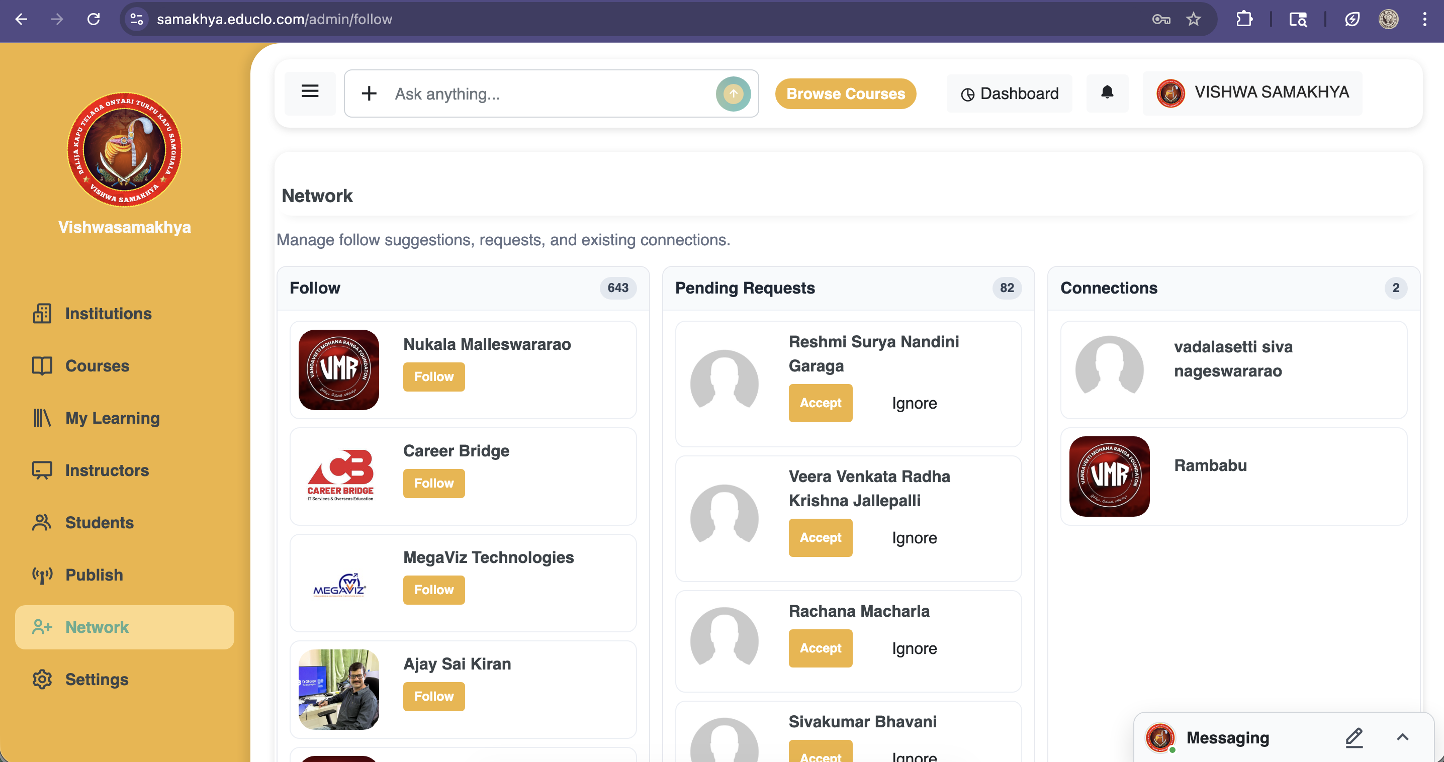
Task: Open Settings in sidebar
Action: 125,680
